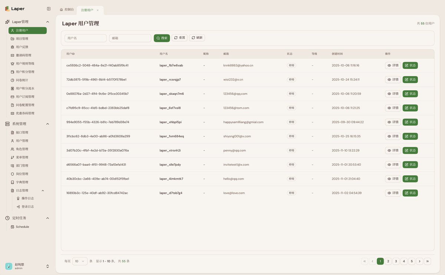This screenshot has height=275, width=445.
Task: View 详情 for laper_slle7pdy
Action: [x=393, y=165]
